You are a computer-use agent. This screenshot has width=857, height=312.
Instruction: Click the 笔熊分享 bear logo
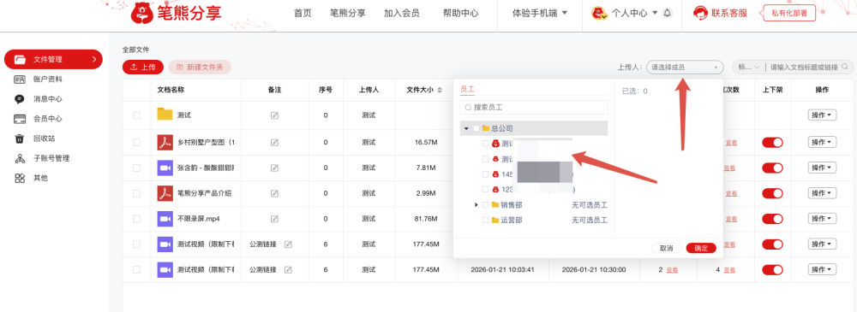[x=142, y=13]
